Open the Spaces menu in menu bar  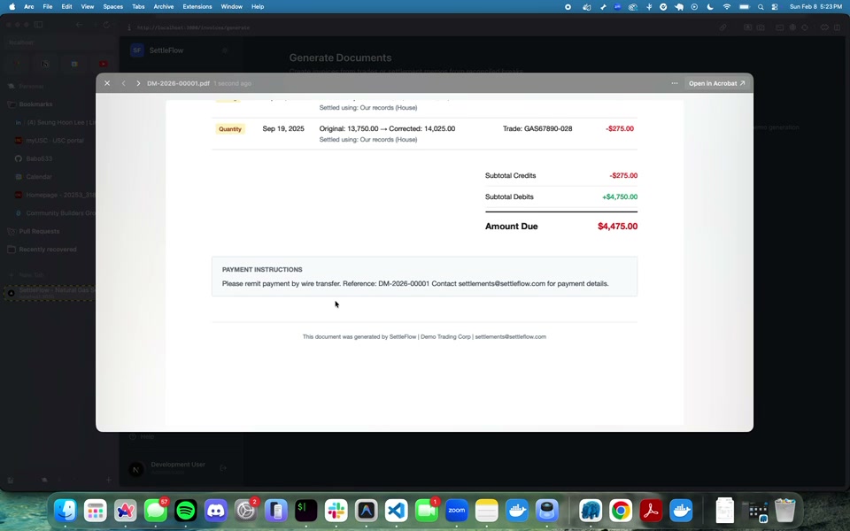112,6
